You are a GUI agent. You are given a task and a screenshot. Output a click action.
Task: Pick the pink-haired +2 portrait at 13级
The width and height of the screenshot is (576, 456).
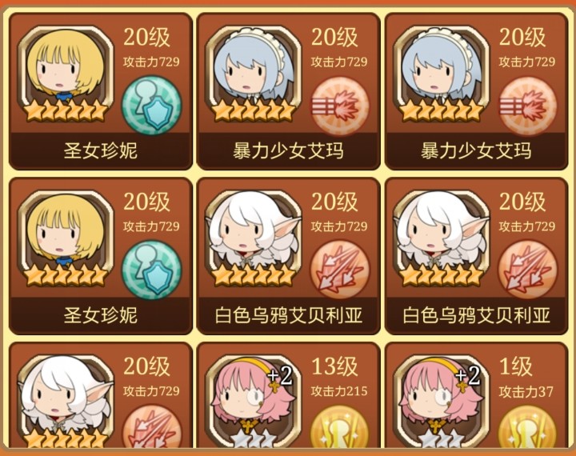[x=254, y=402]
